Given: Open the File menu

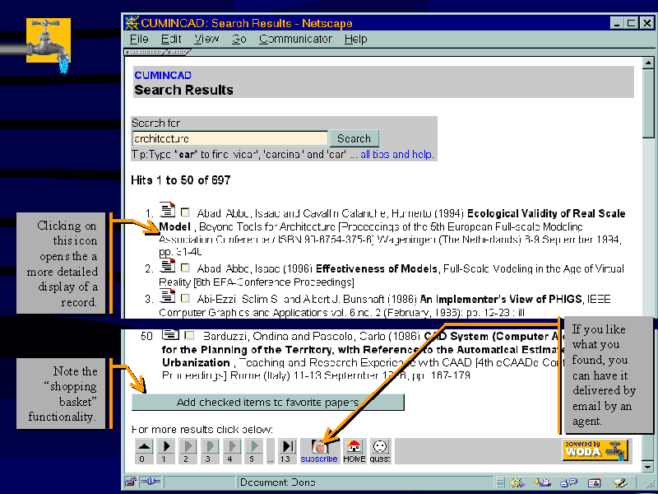Looking at the screenshot, I should (x=139, y=39).
